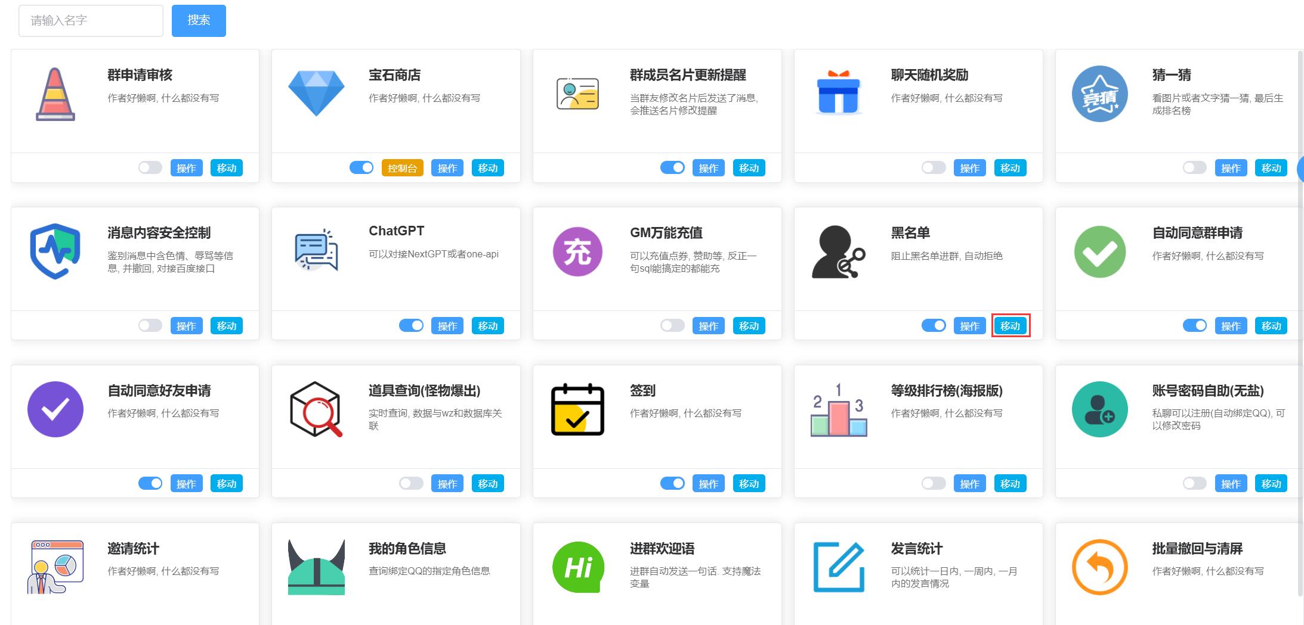The image size is (1304, 625).
Task: Enable the 猜一猜 plugin toggle
Action: pos(1194,168)
